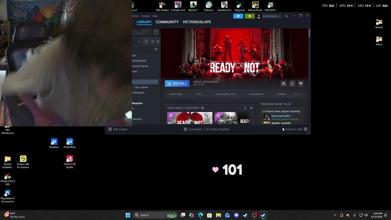Dismiss the Available Content panel
Image resolution: width=391 pixels, height=220 pixels.
251,108
